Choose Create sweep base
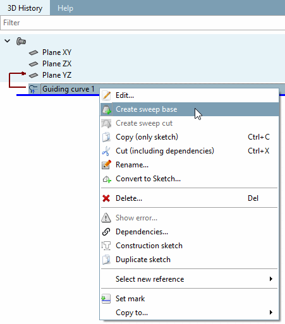 [190, 109]
